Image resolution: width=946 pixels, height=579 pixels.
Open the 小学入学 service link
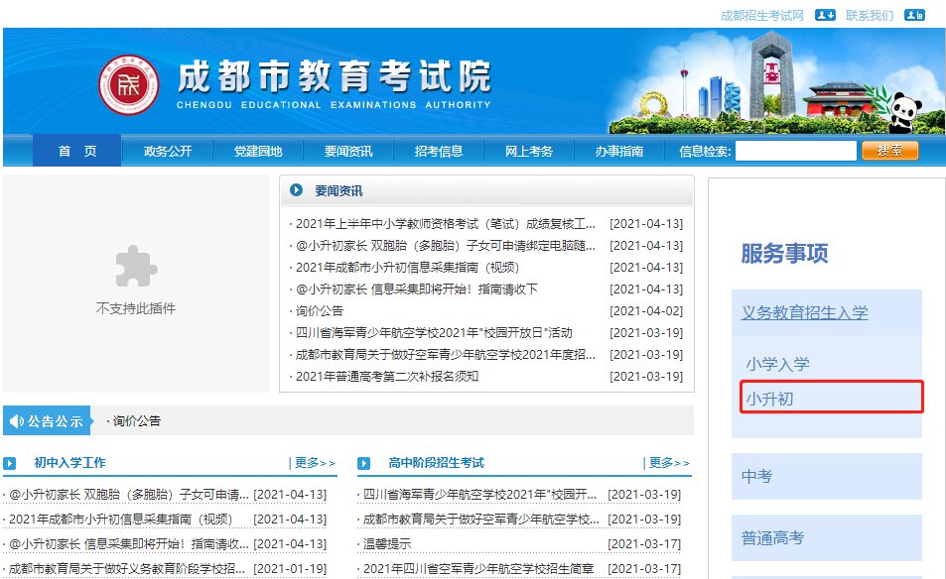(x=777, y=364)
